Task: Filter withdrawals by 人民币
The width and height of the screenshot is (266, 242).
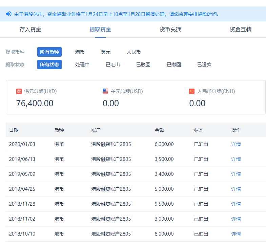Action: pyautogui.click(x=134, y=52)
